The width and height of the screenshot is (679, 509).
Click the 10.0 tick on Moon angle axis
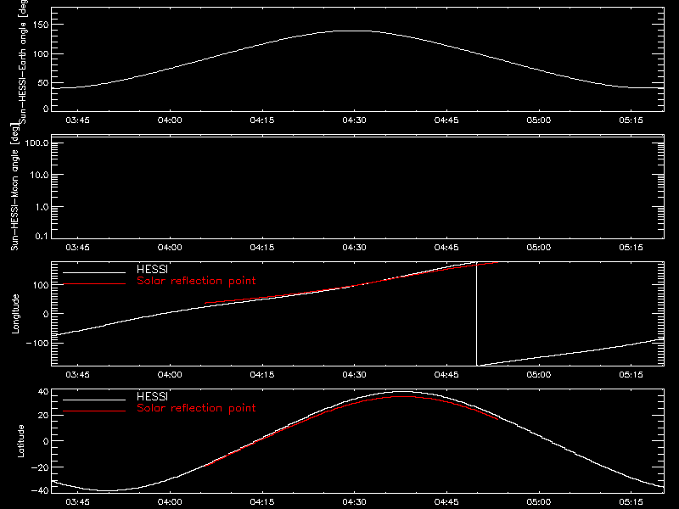coord(39,175)
